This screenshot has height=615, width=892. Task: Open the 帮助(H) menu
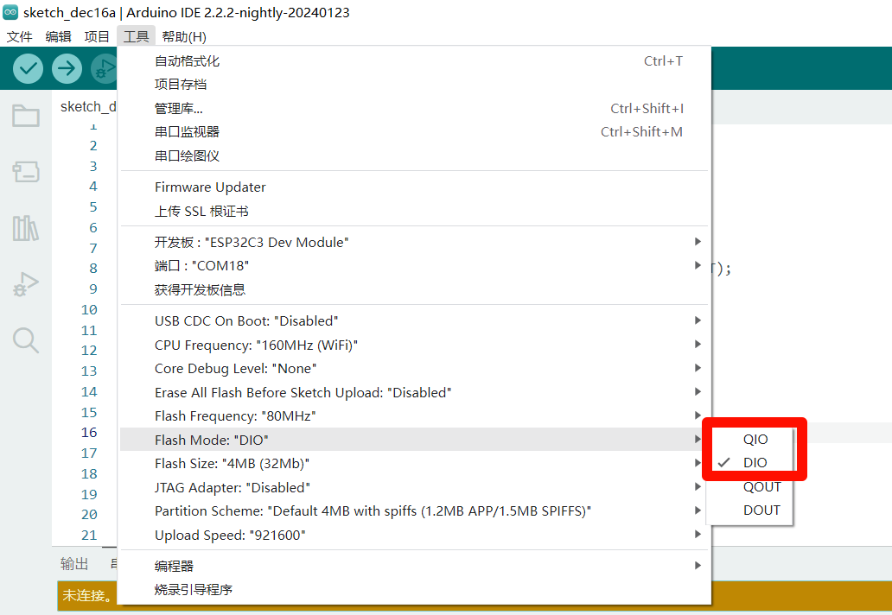pyautogui.click(x=184, y=36)
